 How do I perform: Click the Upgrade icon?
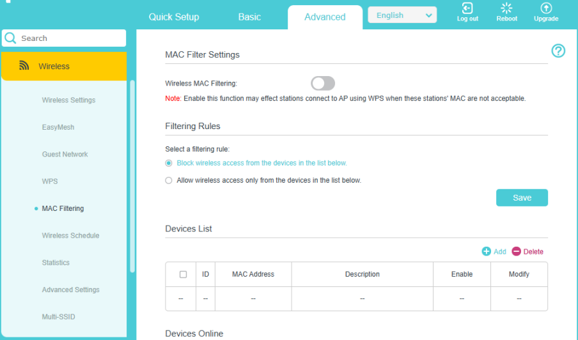(x=546, y=8)
